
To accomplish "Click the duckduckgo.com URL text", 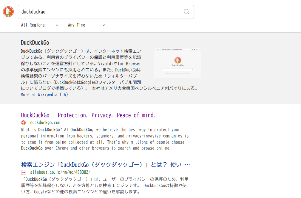I will point(45,122).
